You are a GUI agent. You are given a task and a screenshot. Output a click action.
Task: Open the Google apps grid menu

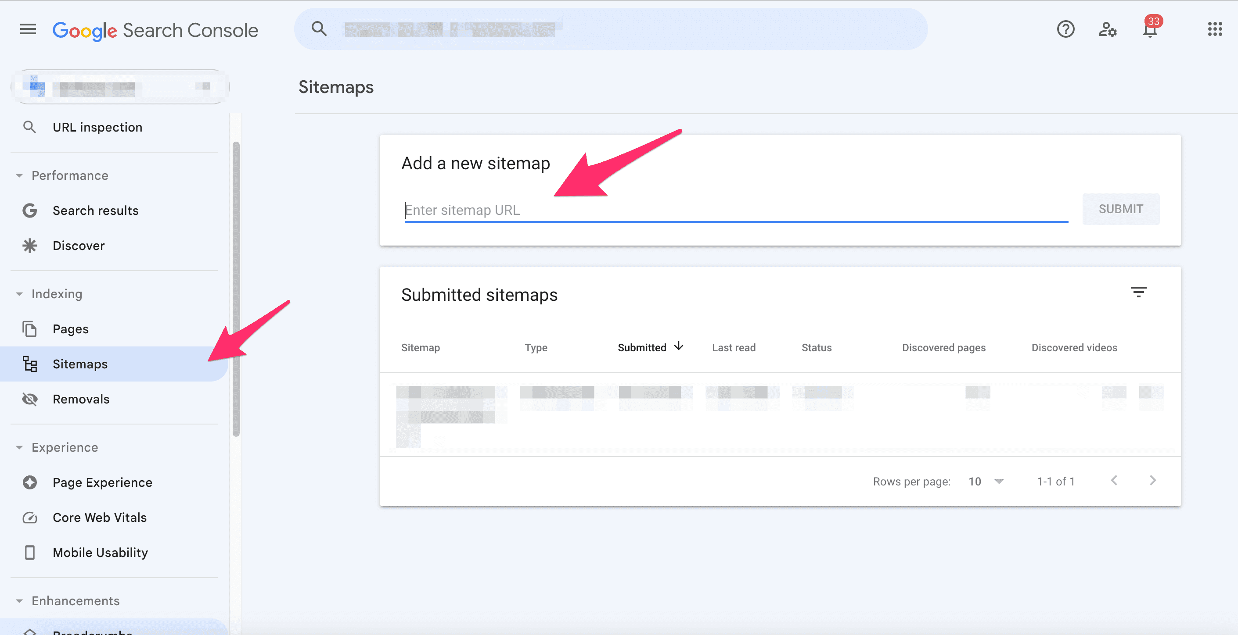(1215, 29)
